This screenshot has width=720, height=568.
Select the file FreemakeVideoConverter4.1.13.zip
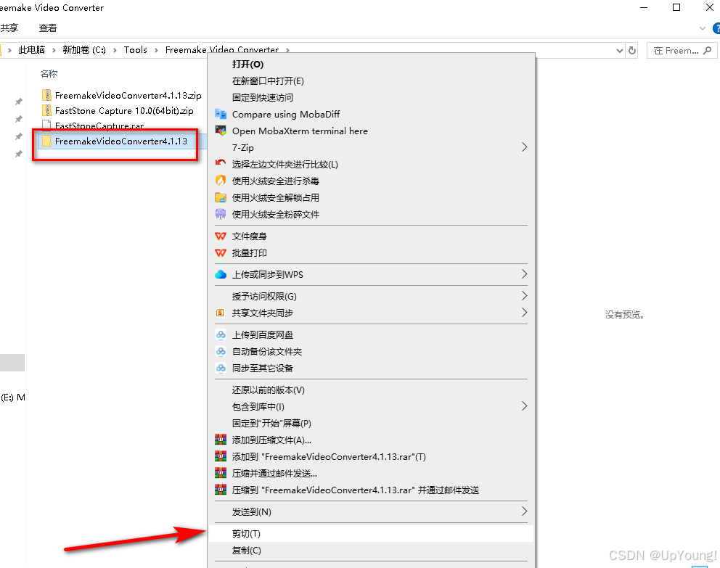(128, 96)
